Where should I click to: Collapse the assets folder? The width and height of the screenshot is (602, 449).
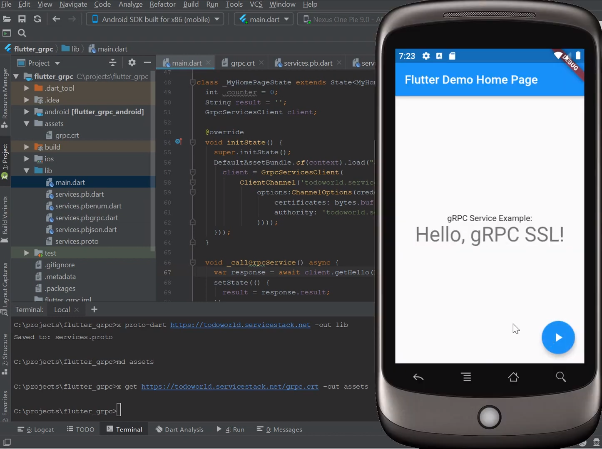[27, 123]
